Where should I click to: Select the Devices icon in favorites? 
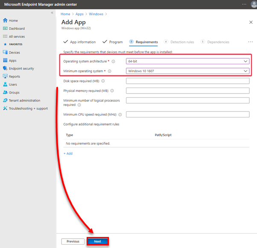(x=5, y=52)
